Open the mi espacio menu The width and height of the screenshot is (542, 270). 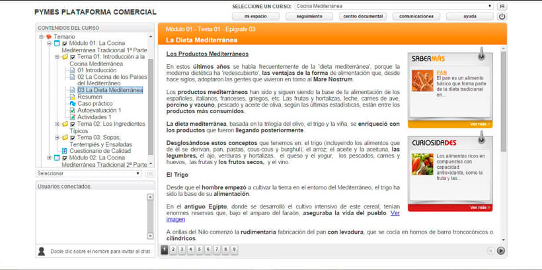coord(255,17)
